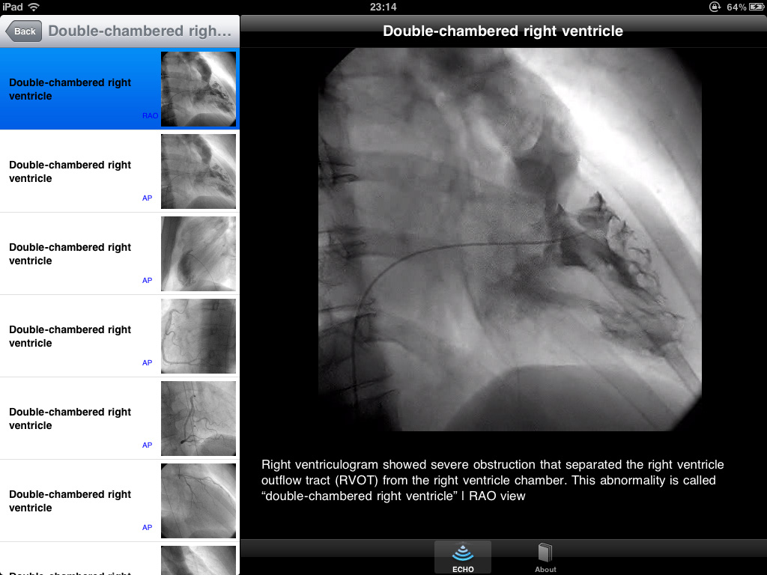Click the right ventriculogram description text
This screenshot has width=767, height=575.
click(x=492, y=480)
